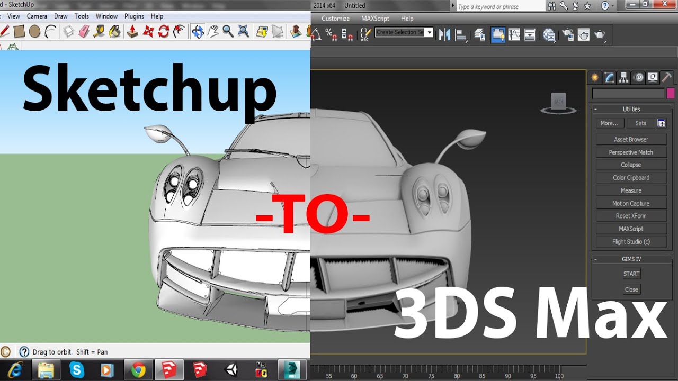This screenshot has height=381, width=678.
Task: Open Curve Editor in 3ds Max toolbar
Action: click(514, 35)
